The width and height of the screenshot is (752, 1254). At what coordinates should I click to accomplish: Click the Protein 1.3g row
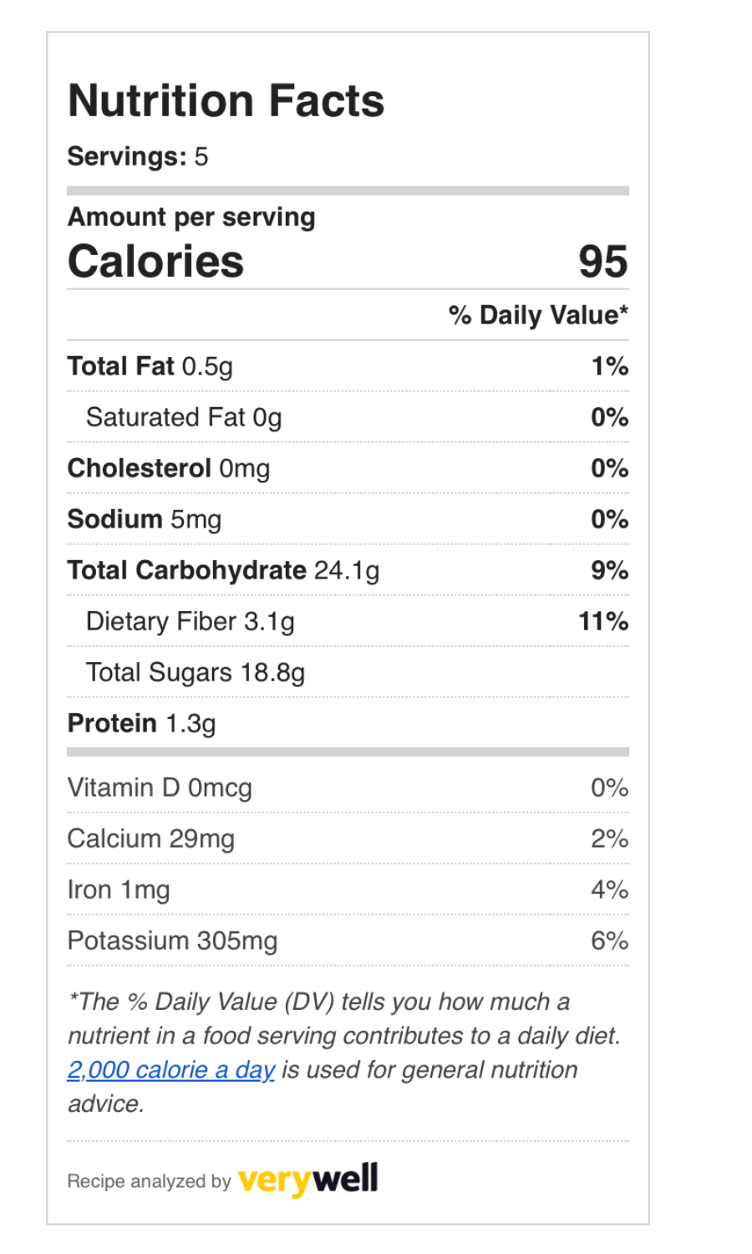(x=348, y=723)
